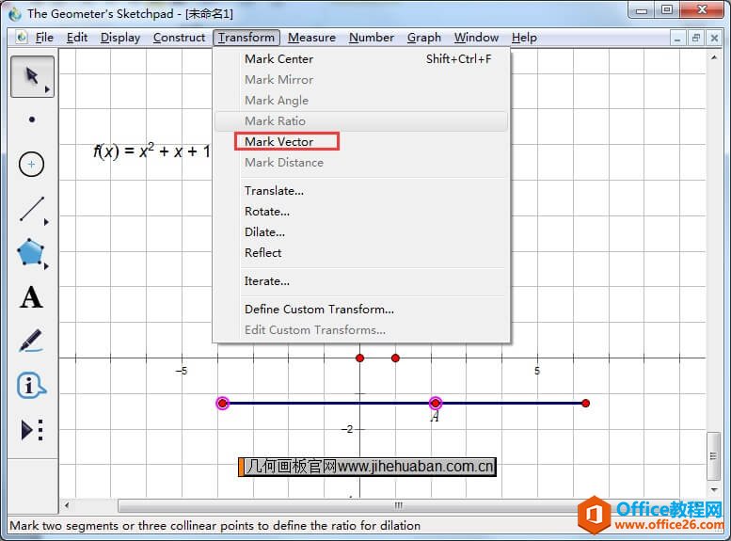Open the Window menu
This screenshot has width=731, height=541.
click(x=476, y=38)
